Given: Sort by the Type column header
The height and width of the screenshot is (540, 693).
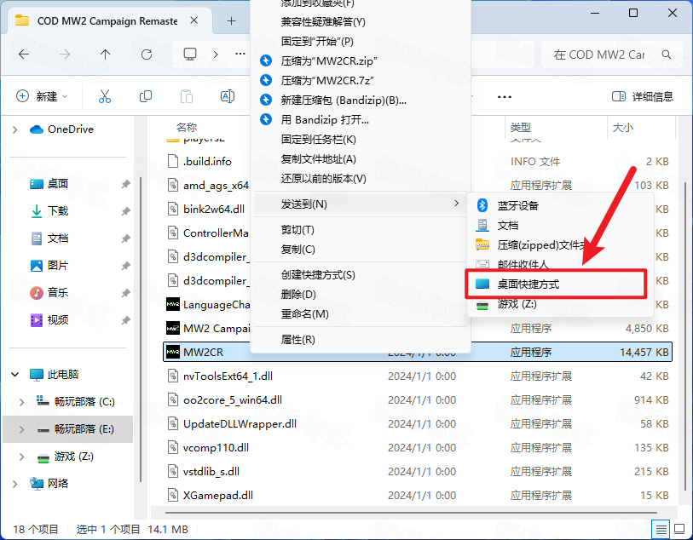Looking at the screenshot, I should (x=520, y=128).
